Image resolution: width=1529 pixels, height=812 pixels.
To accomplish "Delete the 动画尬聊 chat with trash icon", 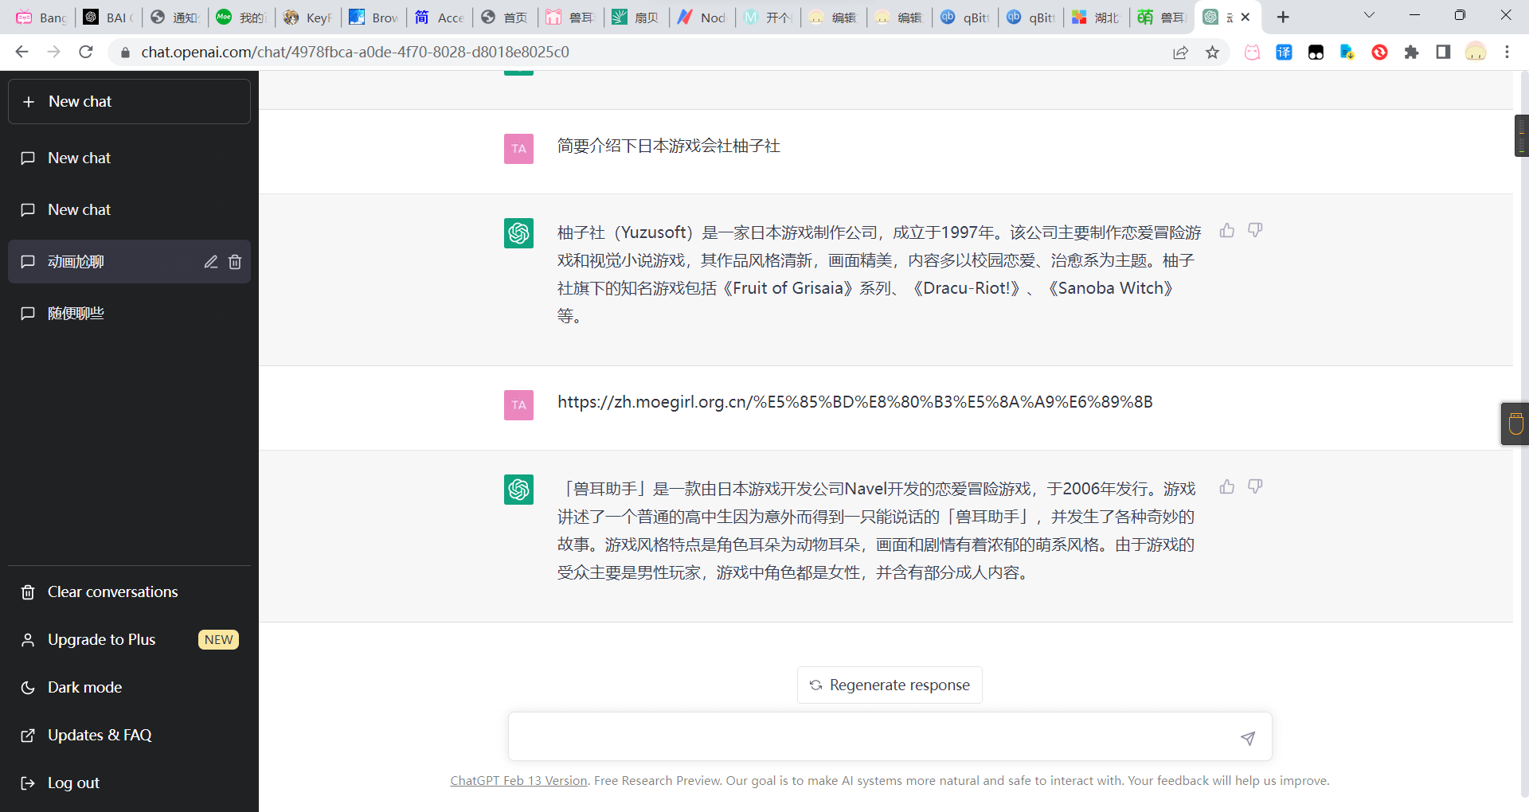I will [235, 262].
